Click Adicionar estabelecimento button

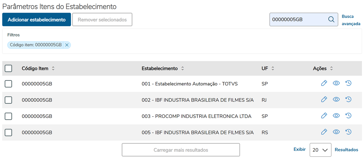37,20
